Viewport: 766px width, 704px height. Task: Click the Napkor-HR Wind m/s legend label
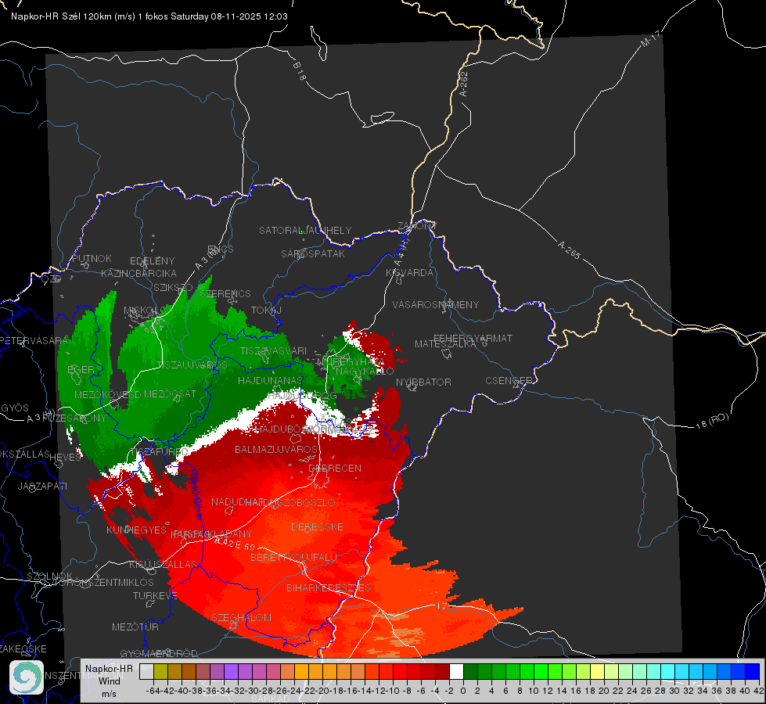pyautogui.click(x=109, y=681)
